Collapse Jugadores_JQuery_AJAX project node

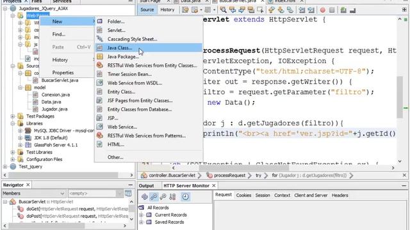click(5, 8)
